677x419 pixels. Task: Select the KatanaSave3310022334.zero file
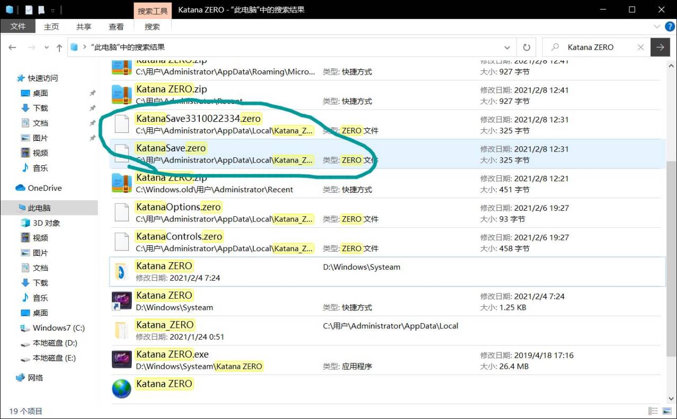click(387, 124)
